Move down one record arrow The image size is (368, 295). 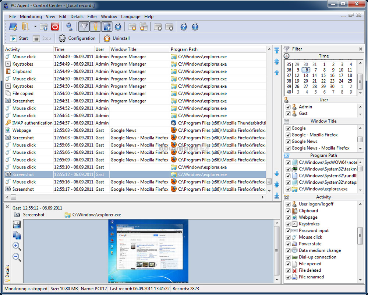(x=277, y=173)
